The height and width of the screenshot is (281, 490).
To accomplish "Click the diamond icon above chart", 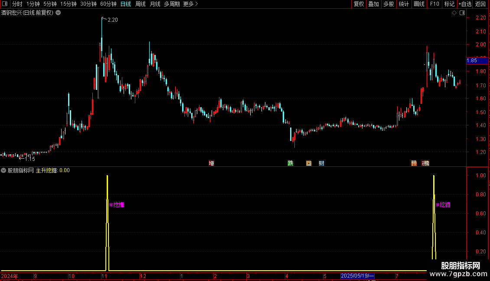I will 454,13.
